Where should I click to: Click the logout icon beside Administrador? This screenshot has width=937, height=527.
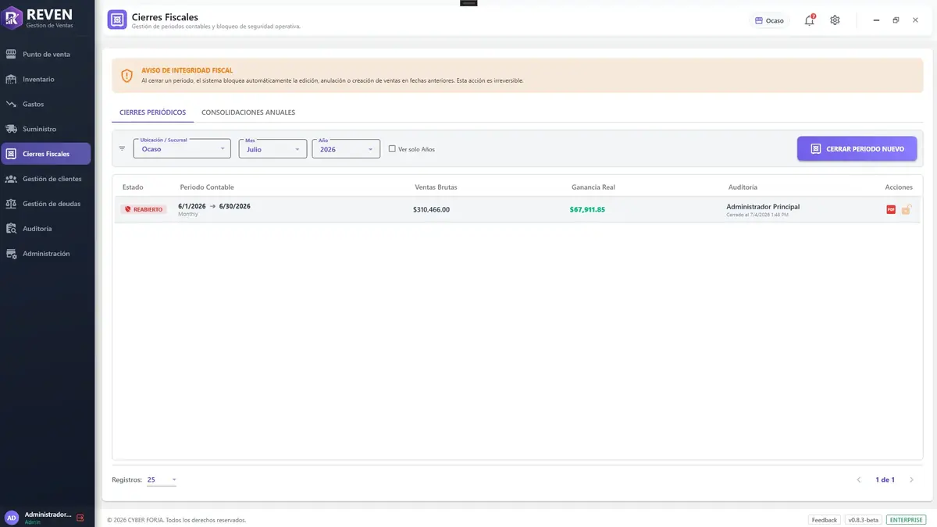[80, 518]
